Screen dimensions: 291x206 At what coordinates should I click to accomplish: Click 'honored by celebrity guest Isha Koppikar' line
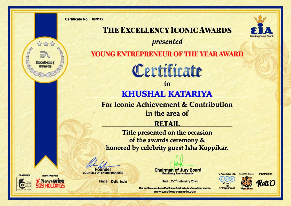[x=167, y=148]
